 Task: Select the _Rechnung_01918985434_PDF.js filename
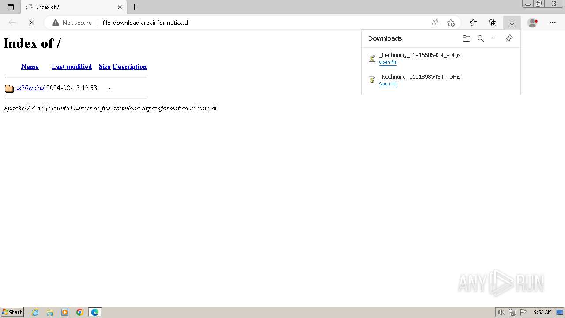(x=419, y=77)
